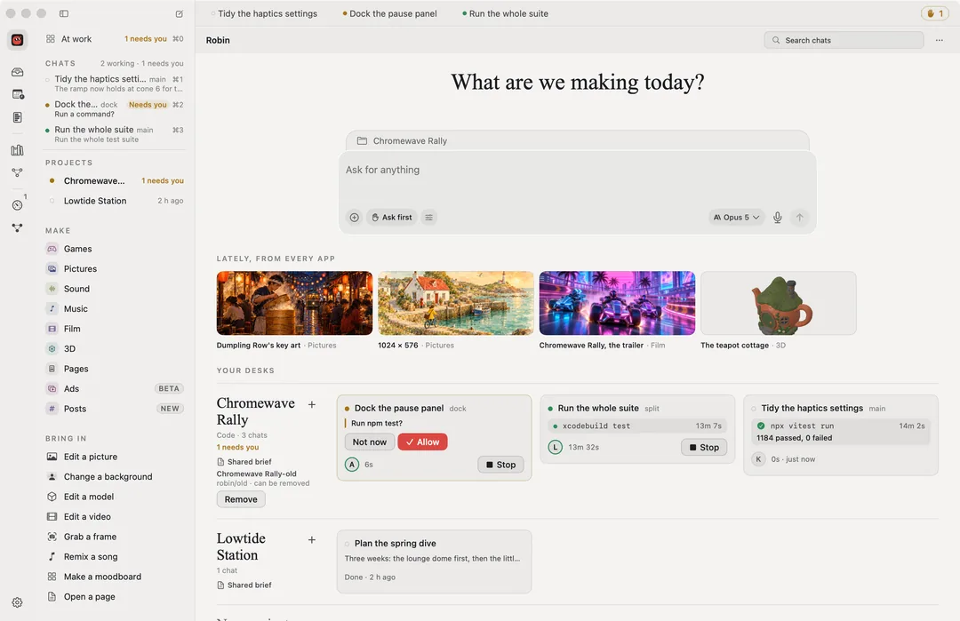Start a new chat with the compose icon
Viewport: 960px width, 621px height.
(180, 13)
